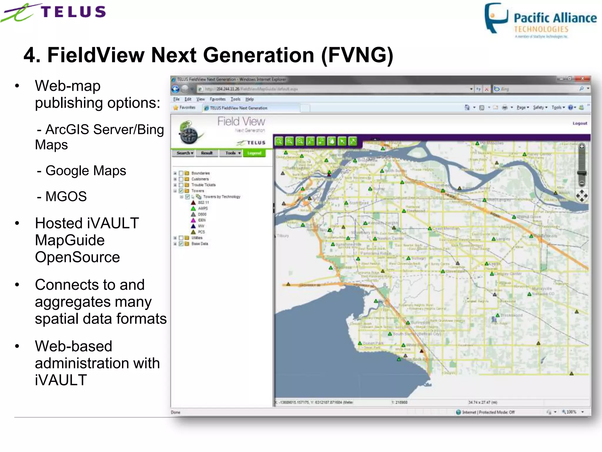Click the map zoom slider handle

click(582, 173)
